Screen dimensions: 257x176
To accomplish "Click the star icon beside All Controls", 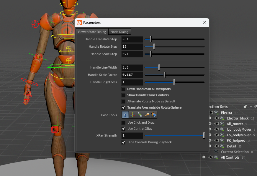I will click(x=216, y=157).
